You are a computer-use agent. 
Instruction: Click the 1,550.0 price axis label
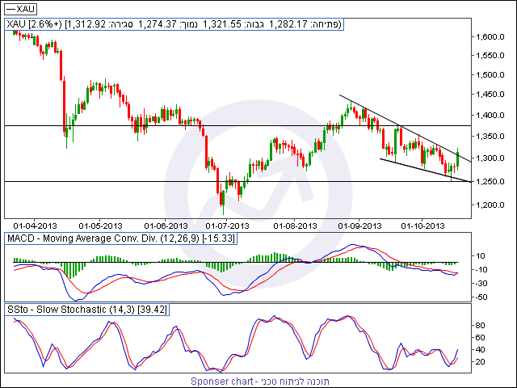click(x=490, y=56)
